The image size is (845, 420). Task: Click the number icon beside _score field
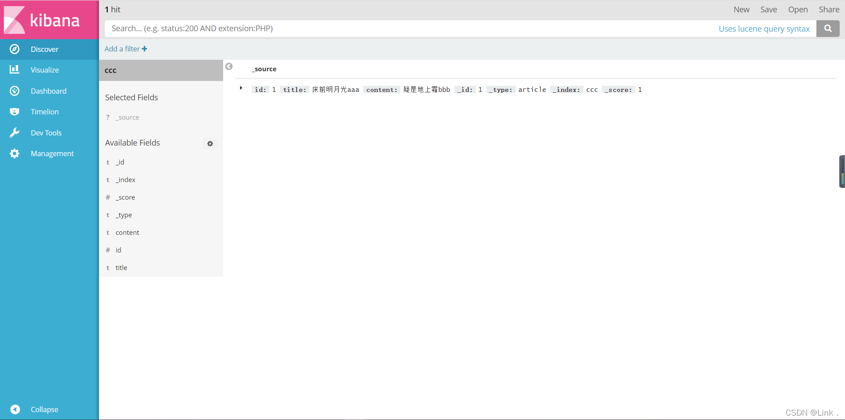click(x=108, y=197)
